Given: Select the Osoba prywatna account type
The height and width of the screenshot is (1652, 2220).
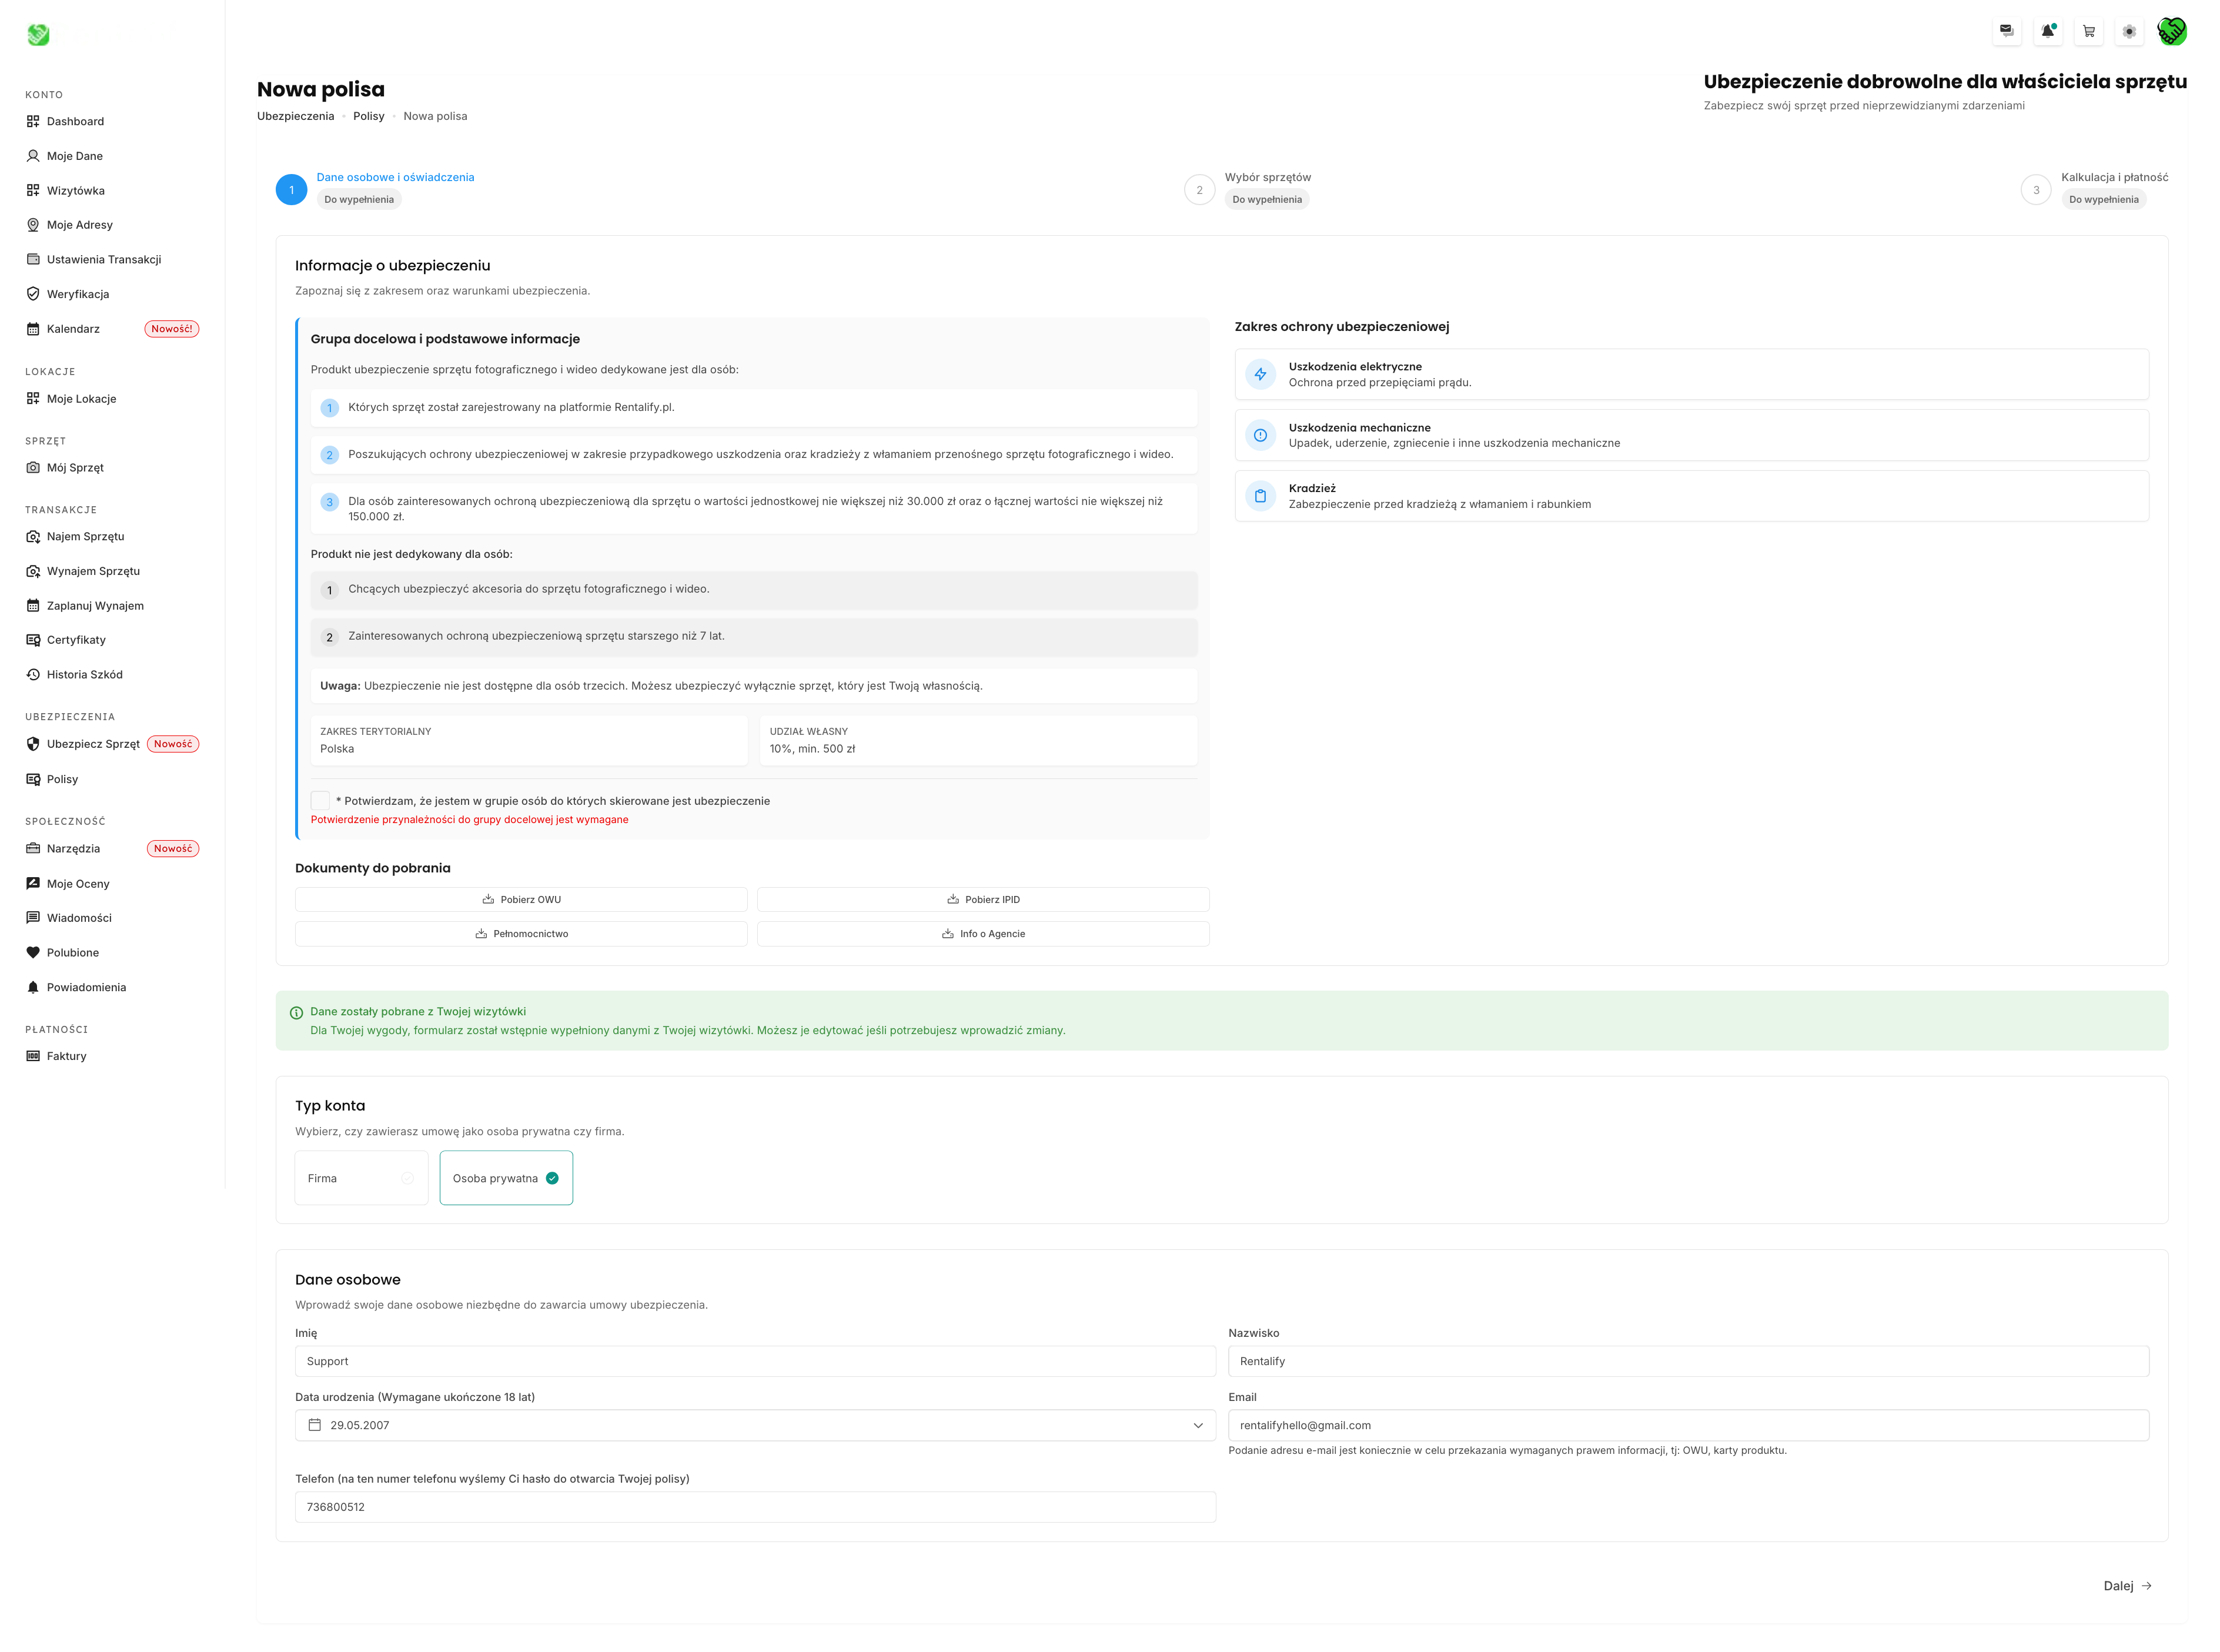Looking at the screenshot, I should tap(506, 1178).
